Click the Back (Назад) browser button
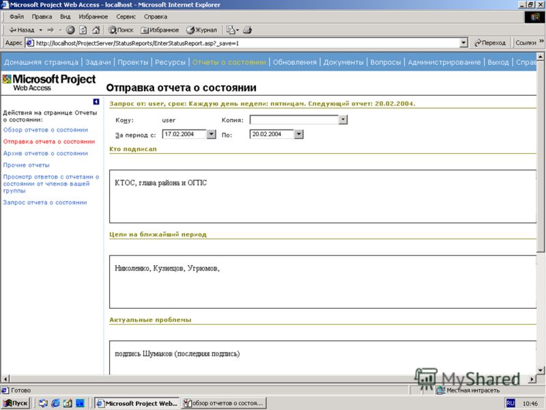This screenshot has height=410, width=546. tap(22, 30)
